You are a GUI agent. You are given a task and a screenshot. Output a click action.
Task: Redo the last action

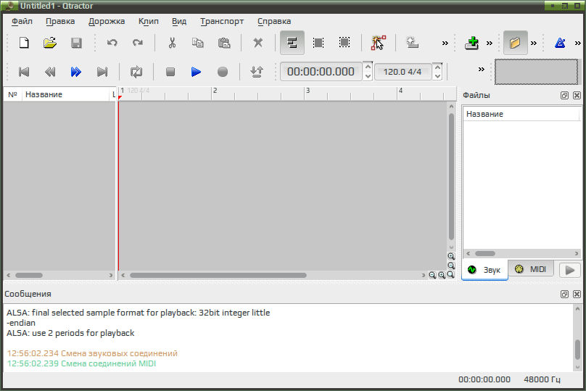coord(138,43)
